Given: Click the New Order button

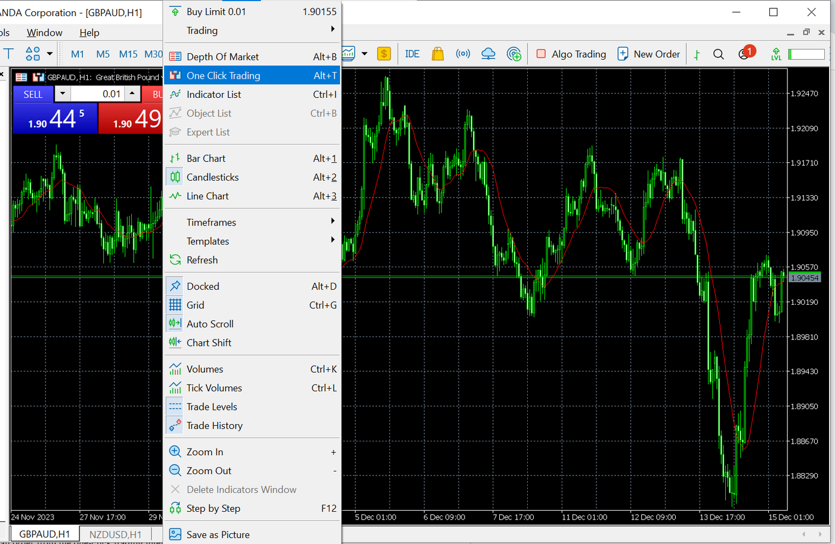Looking at the screenshot, I should point(649,54).
